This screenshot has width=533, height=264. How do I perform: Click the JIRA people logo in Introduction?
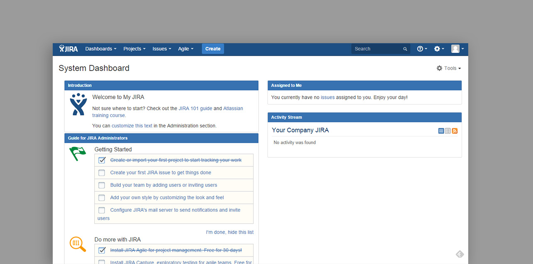click(78, 104)
